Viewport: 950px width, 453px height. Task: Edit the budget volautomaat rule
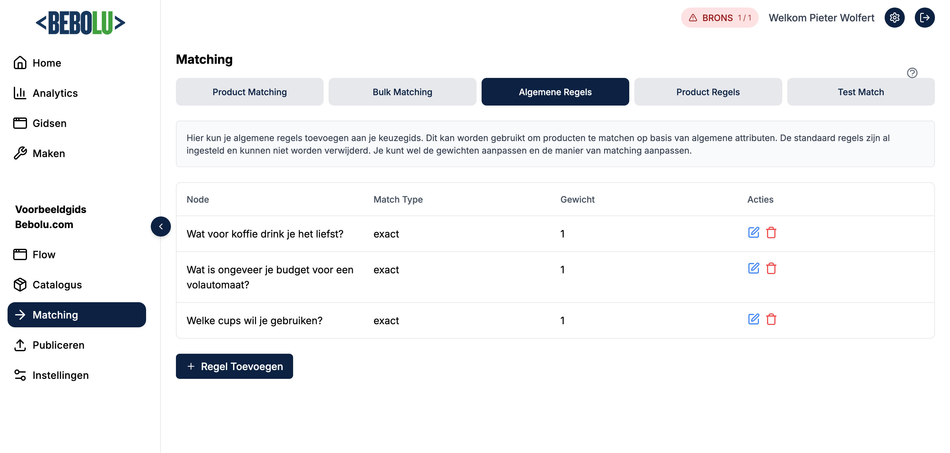coord(753,268)
